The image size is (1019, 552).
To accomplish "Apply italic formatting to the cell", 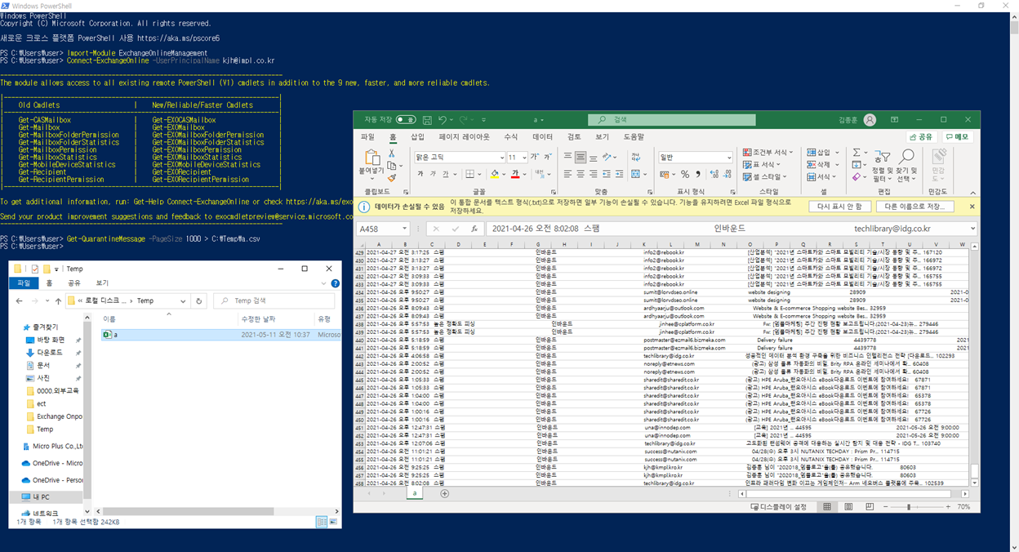I will point(433,174).
